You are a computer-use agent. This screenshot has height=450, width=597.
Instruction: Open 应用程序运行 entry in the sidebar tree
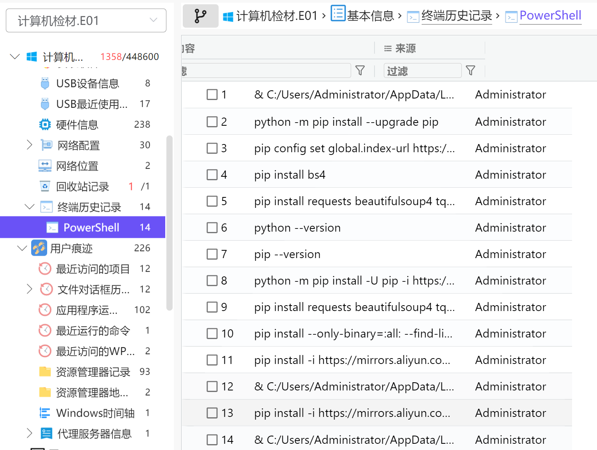[x=87, y=310]
